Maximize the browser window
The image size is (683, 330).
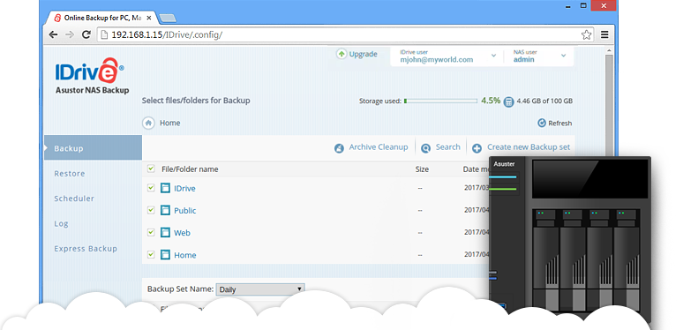[583, 5]
